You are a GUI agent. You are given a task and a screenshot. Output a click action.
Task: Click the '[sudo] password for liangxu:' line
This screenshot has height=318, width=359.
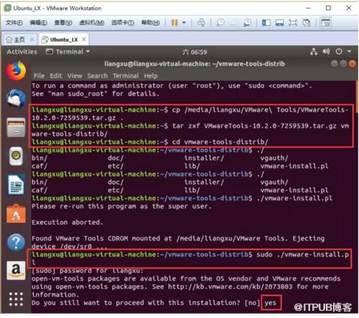point(88,271)
